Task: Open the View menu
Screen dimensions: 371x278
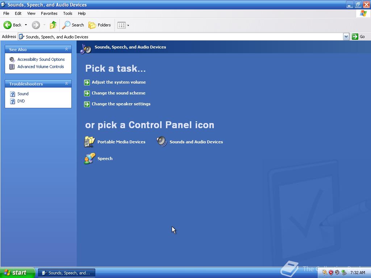Action: pyautogui.click(x=31, y=13)
